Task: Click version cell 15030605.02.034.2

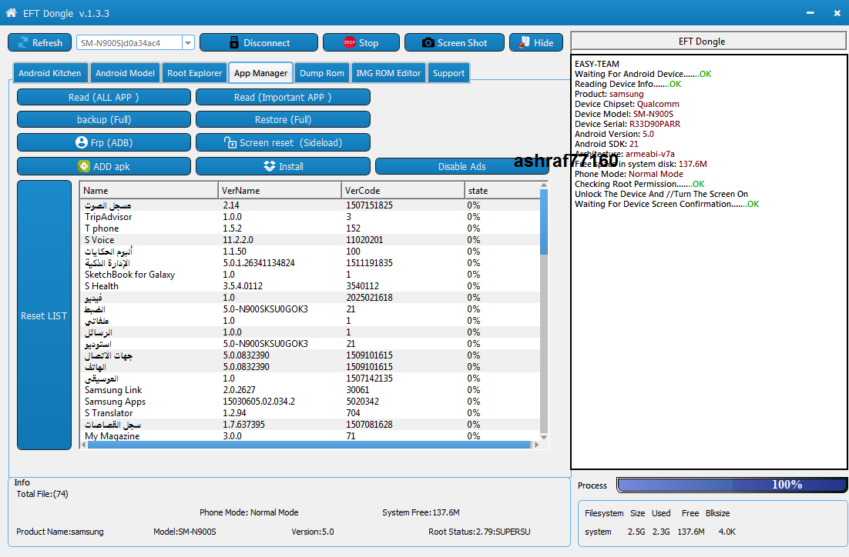Action: pos(259,402)
